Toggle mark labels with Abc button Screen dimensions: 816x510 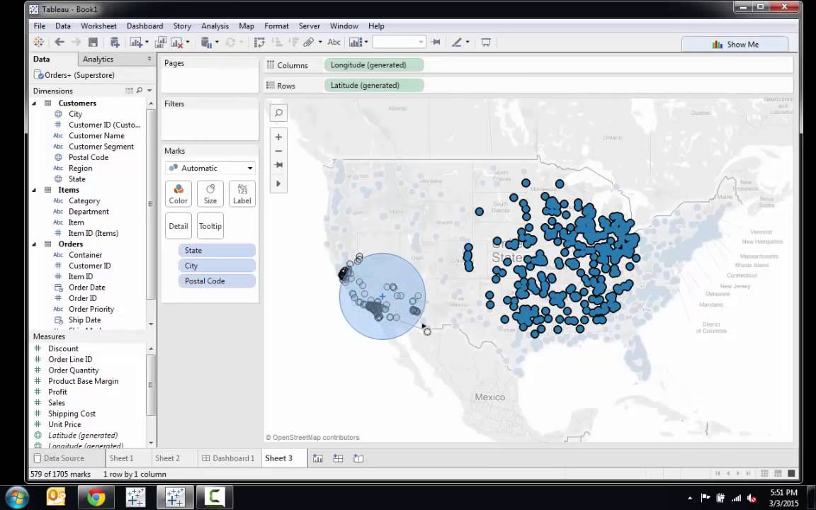pos(334,42)
